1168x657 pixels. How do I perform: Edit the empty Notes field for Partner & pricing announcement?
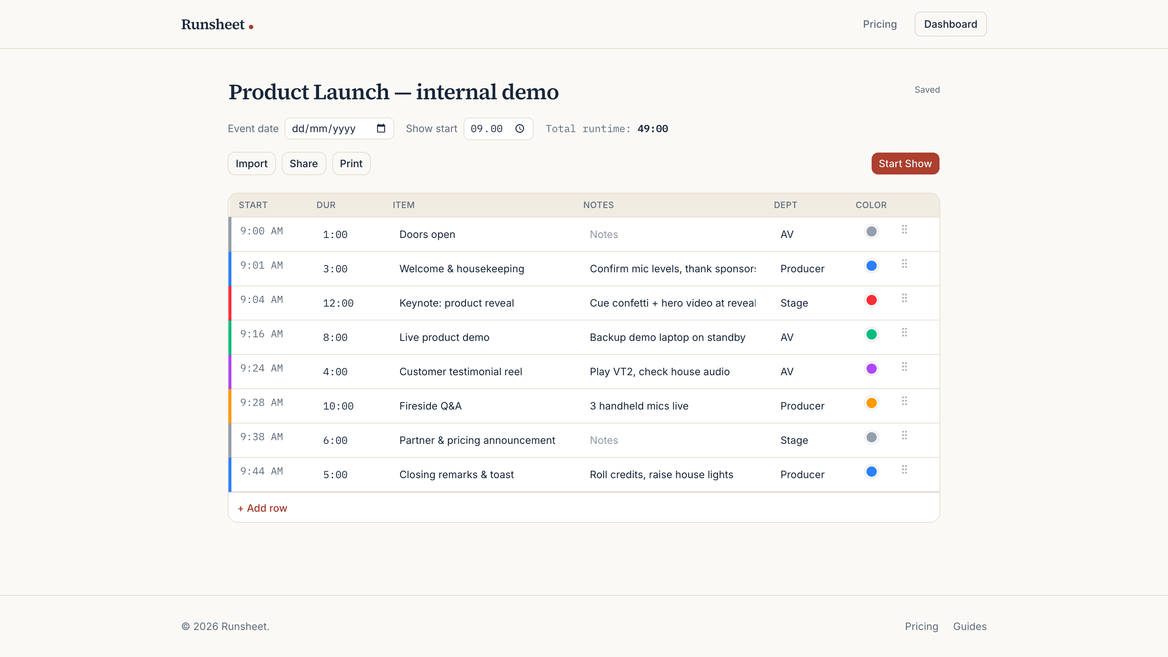coord(673,440)
